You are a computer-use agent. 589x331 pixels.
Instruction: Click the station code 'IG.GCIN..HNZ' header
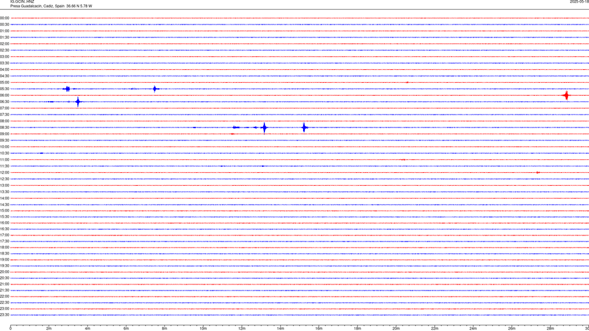[22, 1]
